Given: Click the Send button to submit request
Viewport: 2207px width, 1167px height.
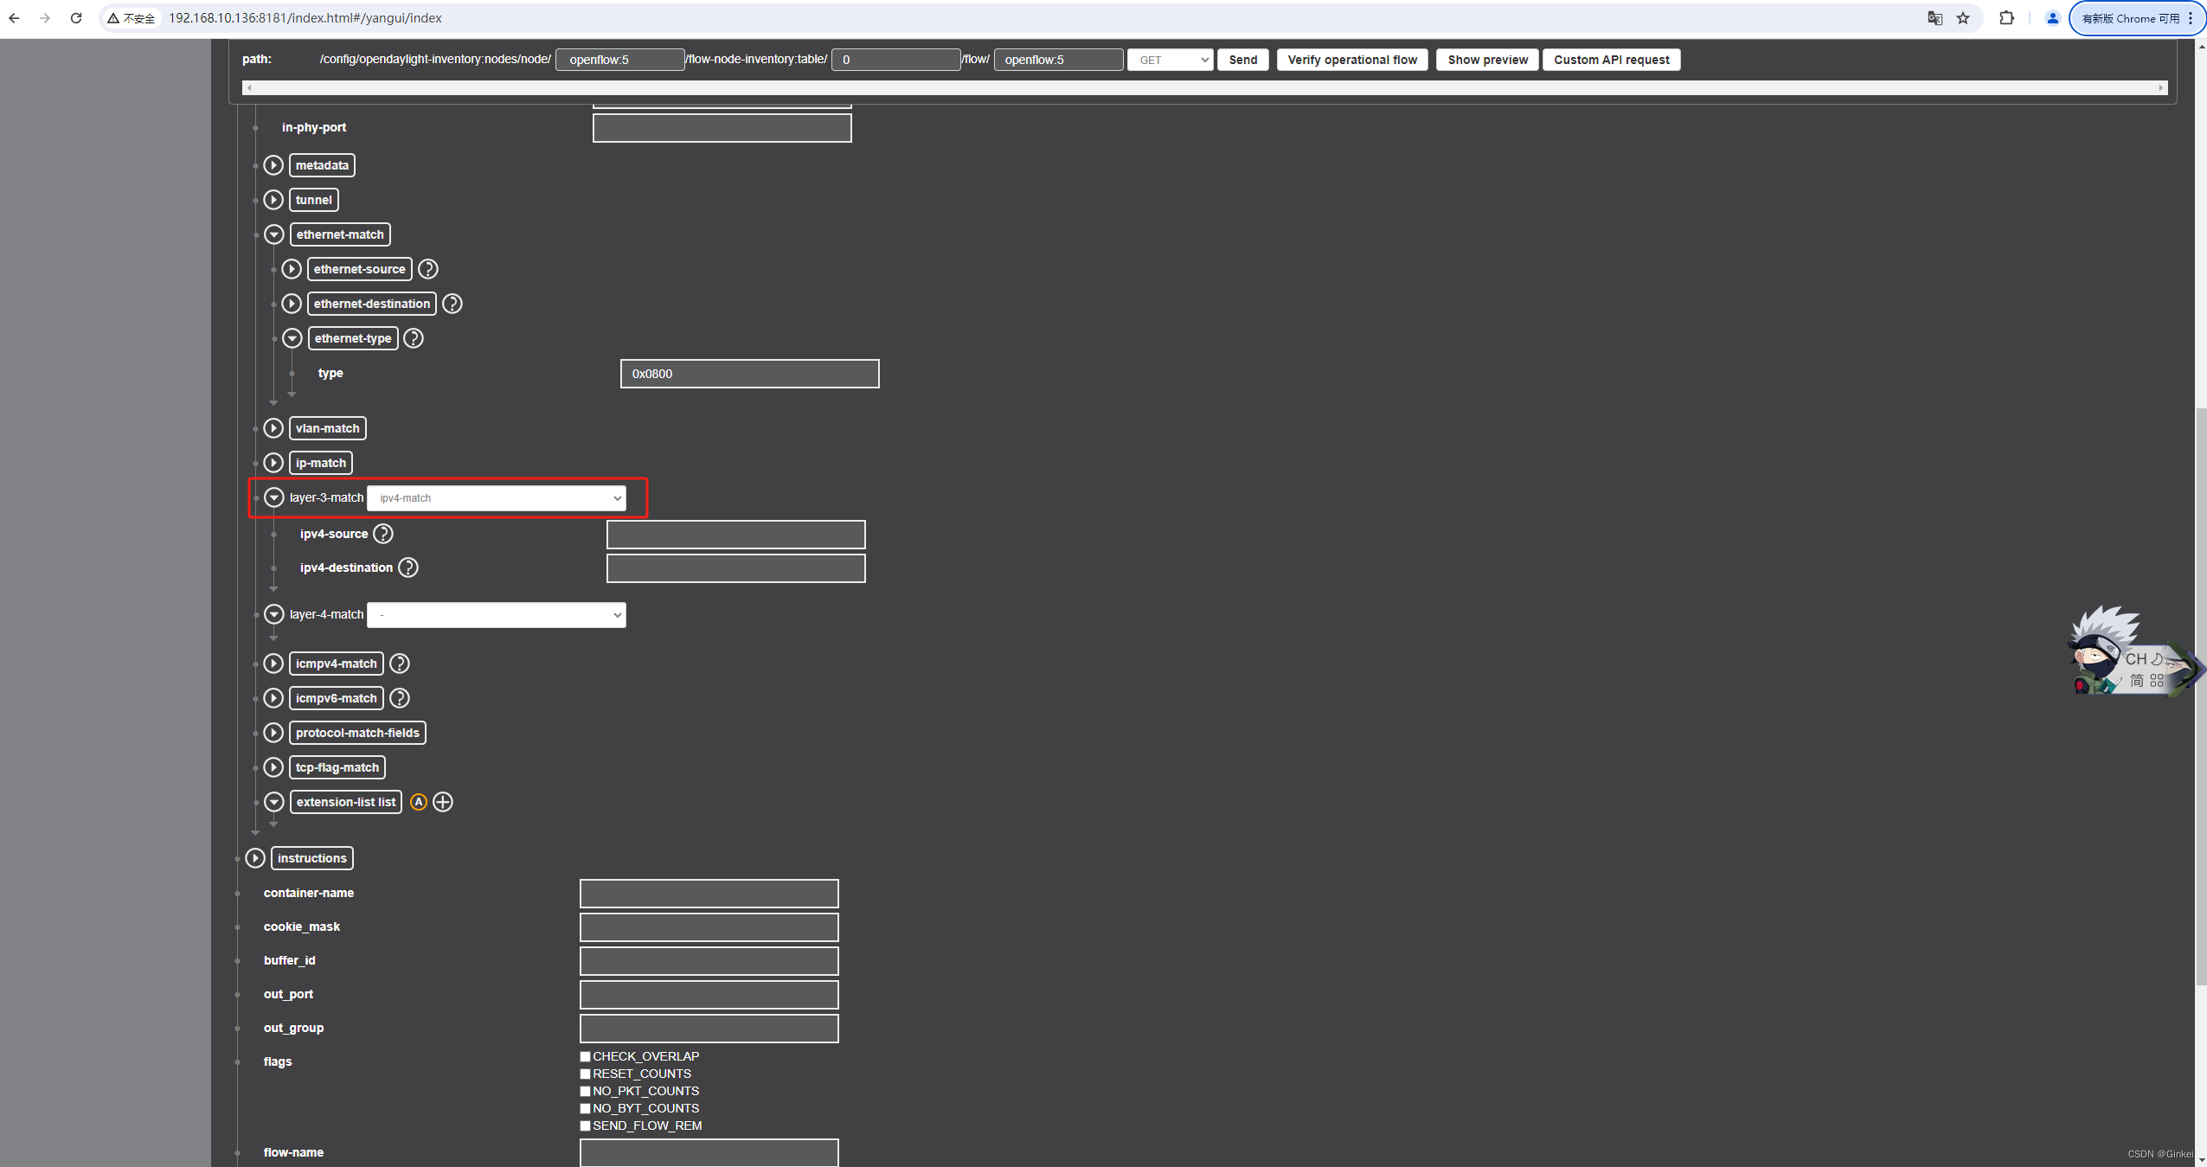Looking at the screenshot, I should (1243, 60).
